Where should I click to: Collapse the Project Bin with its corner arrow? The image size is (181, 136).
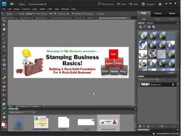coord(135,109)
